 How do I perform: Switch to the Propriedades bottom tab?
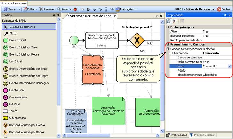coord(177,135)
